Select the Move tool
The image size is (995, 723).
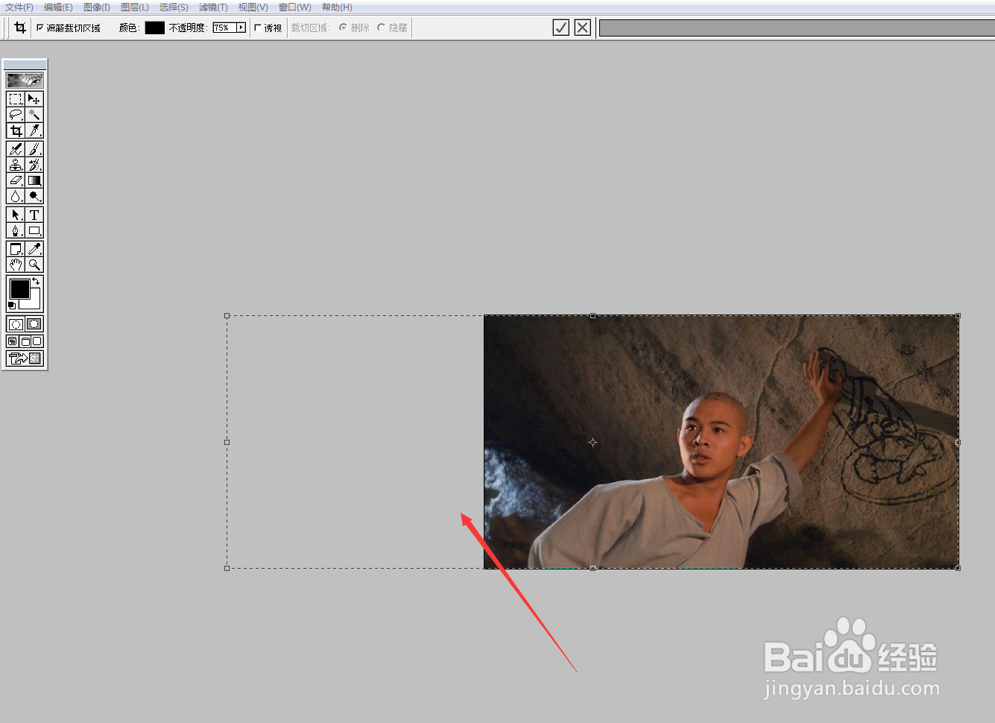(x=34, y=99)
